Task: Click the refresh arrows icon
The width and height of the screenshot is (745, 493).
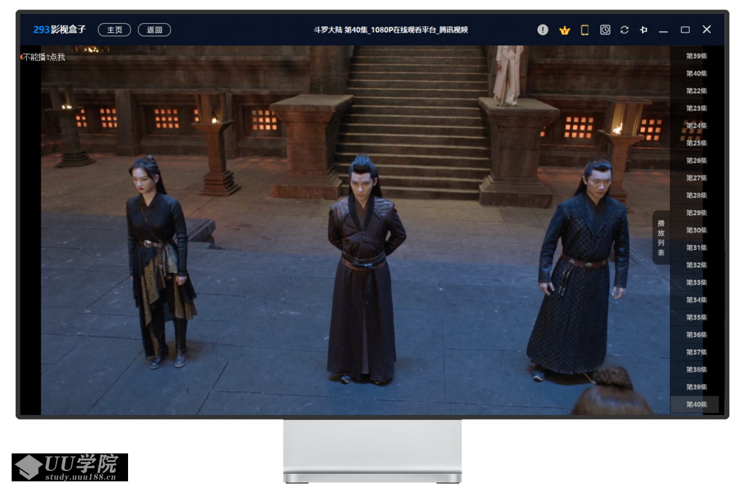Action: pyautogui.click(x=625, y=30)
